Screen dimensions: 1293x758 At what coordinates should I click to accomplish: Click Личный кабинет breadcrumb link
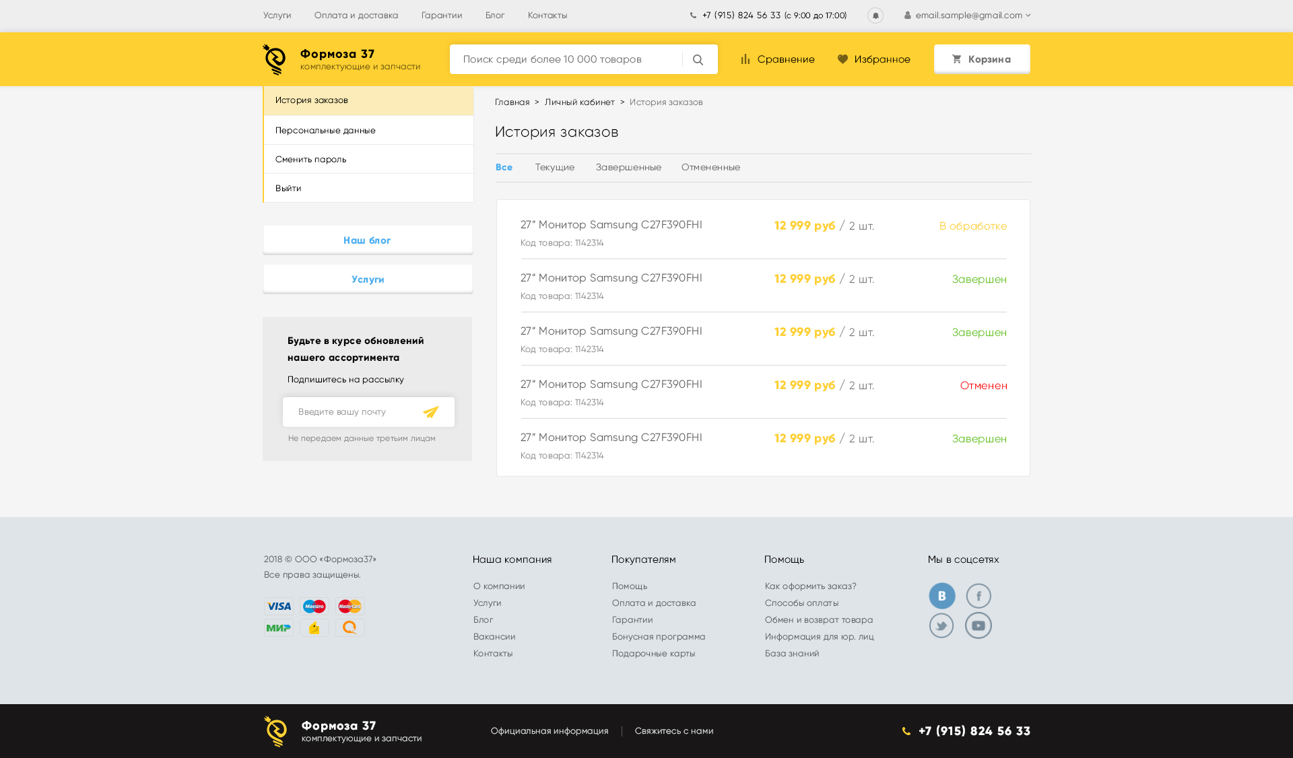579,102
